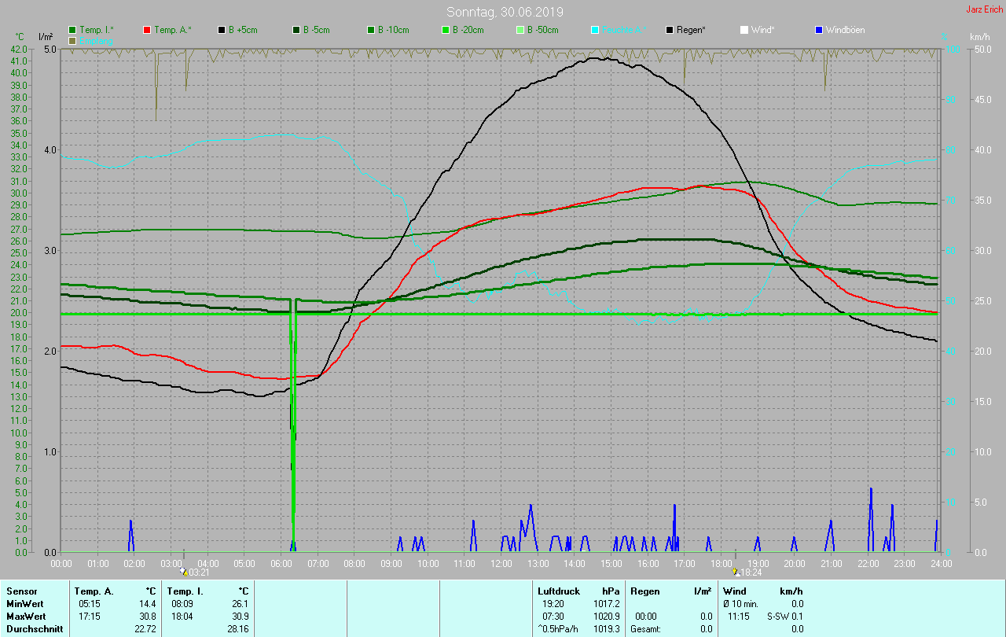Click the Luftdruck column header in table
This screenshot has height=637, width=1006.
(558, 591)
